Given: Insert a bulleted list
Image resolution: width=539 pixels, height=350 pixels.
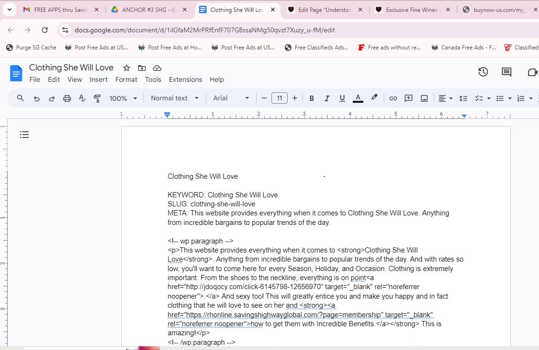Looking at the screenshot, I should coord(500,98).
